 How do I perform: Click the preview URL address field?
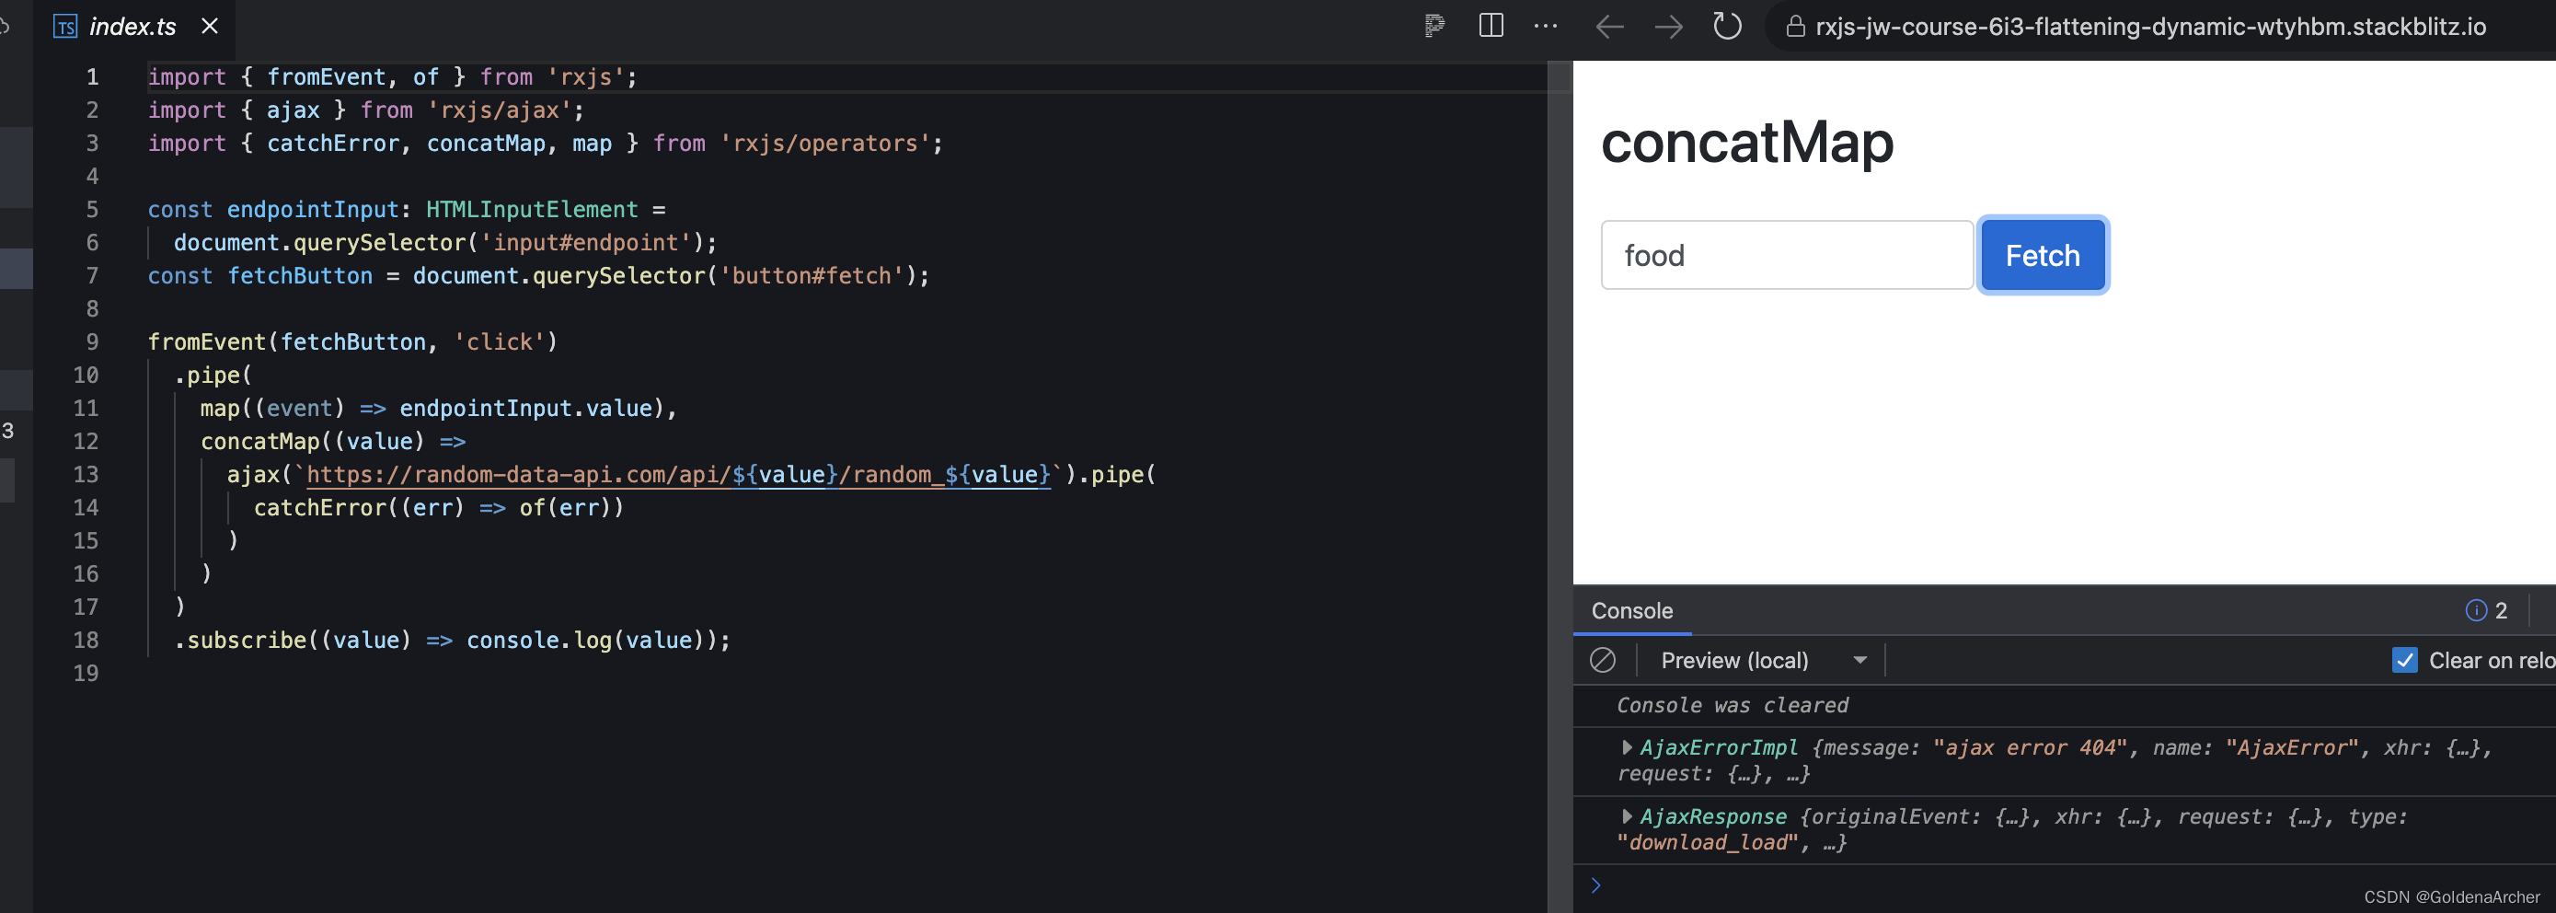[x=2150, y=27]
